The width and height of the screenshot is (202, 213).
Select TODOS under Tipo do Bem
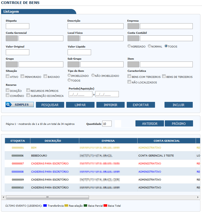click(x=69, y=80)
